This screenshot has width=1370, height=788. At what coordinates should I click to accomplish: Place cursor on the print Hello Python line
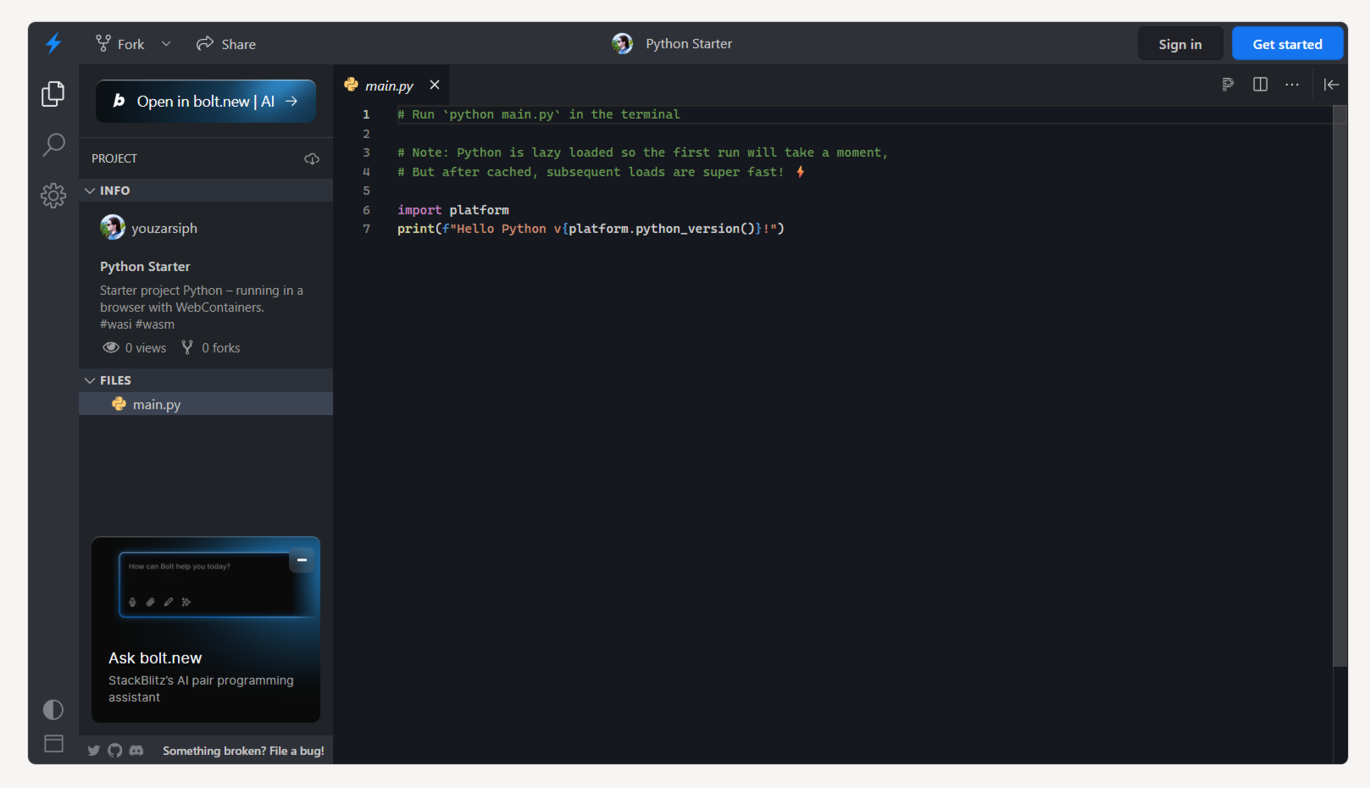(x=591, y=229)
